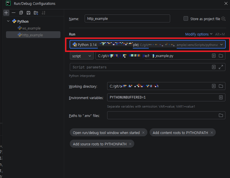Remove 'Add source roots to PYTHONPATH' option
Screen dimensions: 230x178
point(130,144)
